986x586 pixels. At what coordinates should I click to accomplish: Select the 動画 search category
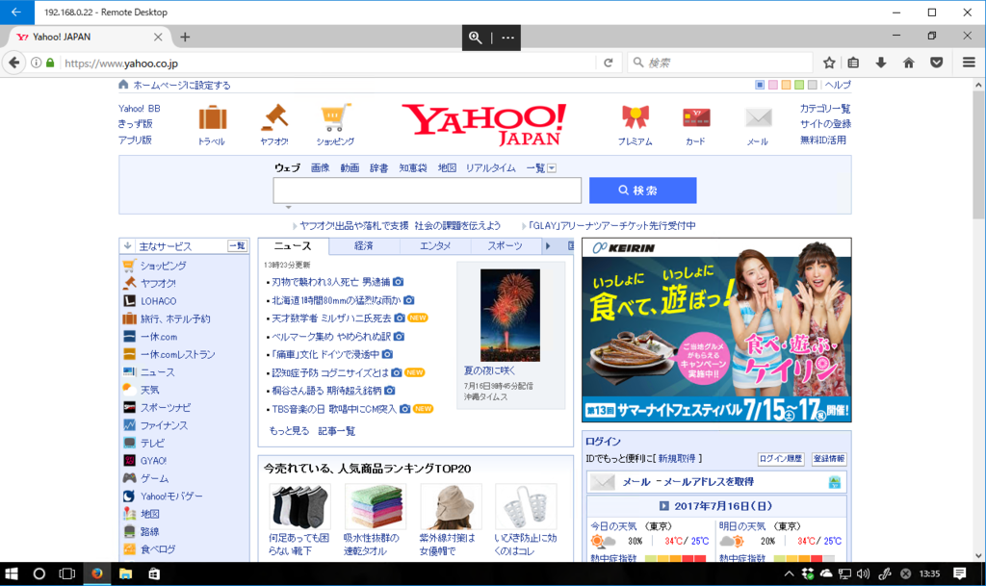(350, 167)
